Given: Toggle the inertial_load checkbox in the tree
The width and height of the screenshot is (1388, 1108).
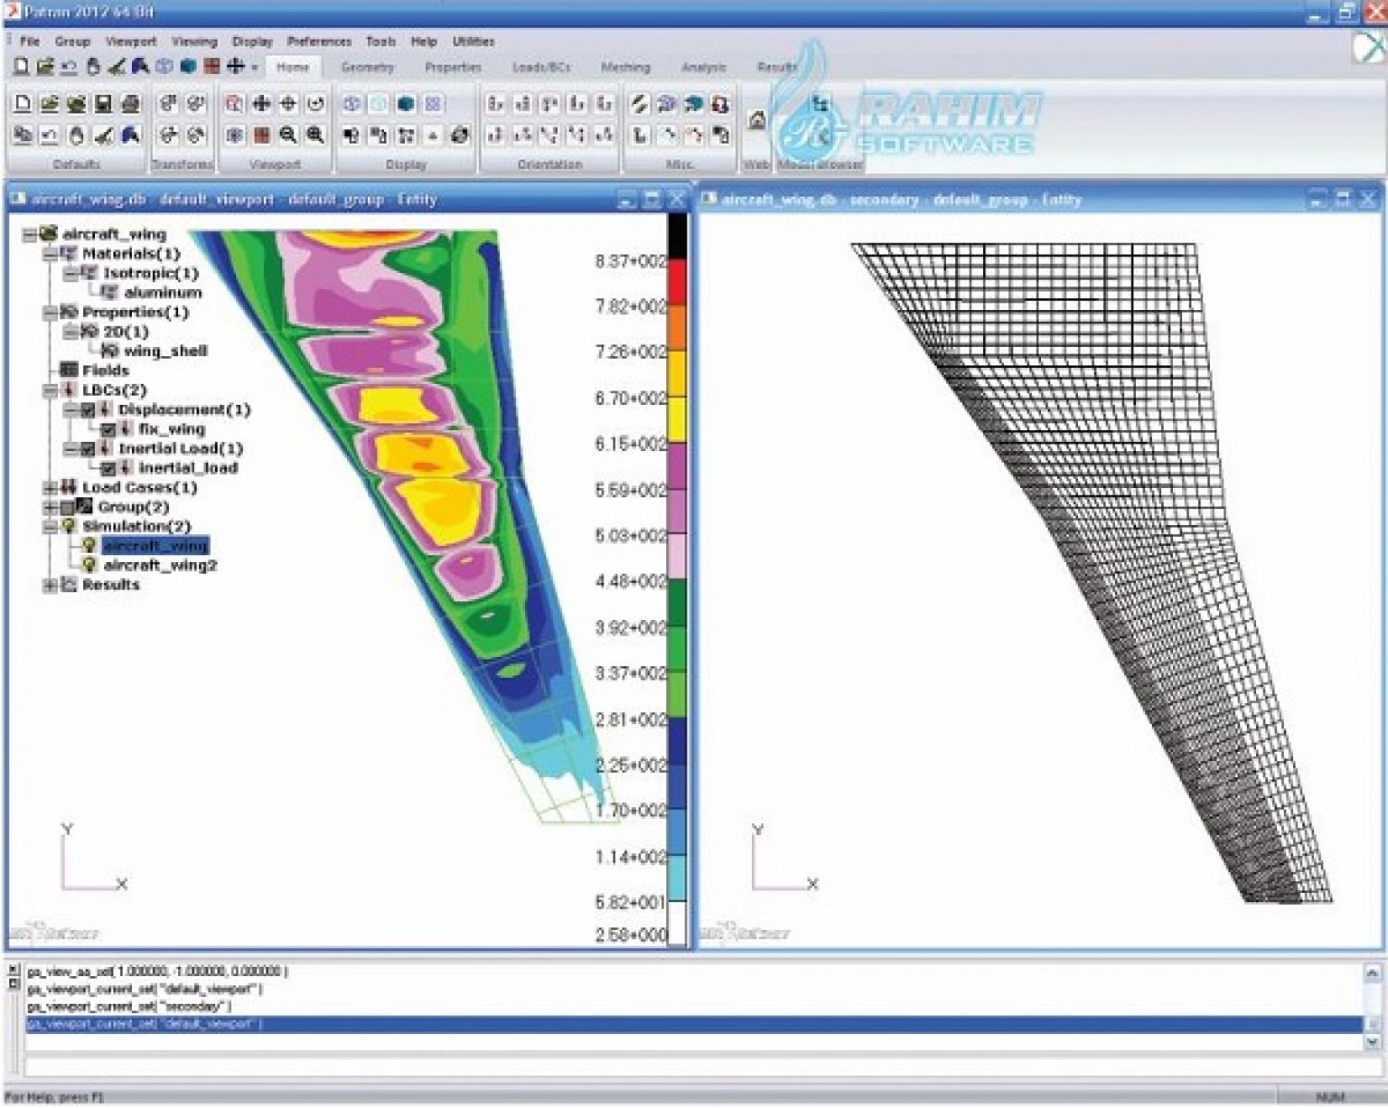Looking at the screenshot, I should (110, 469).
